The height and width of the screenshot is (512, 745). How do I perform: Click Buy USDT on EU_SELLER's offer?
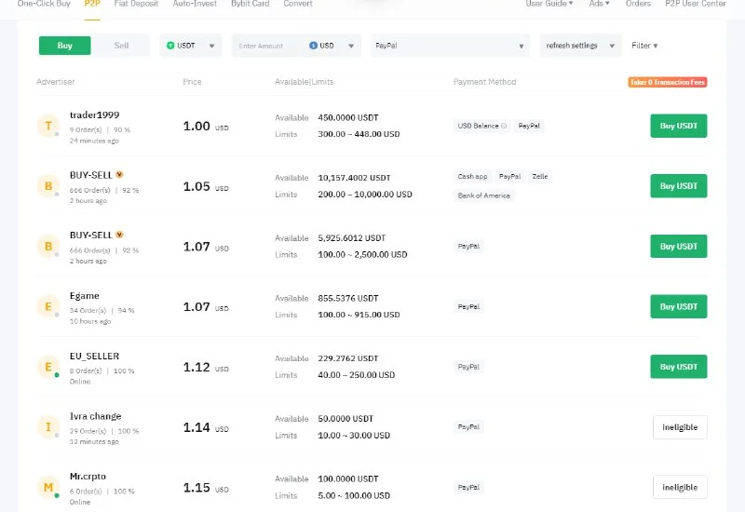678,367
